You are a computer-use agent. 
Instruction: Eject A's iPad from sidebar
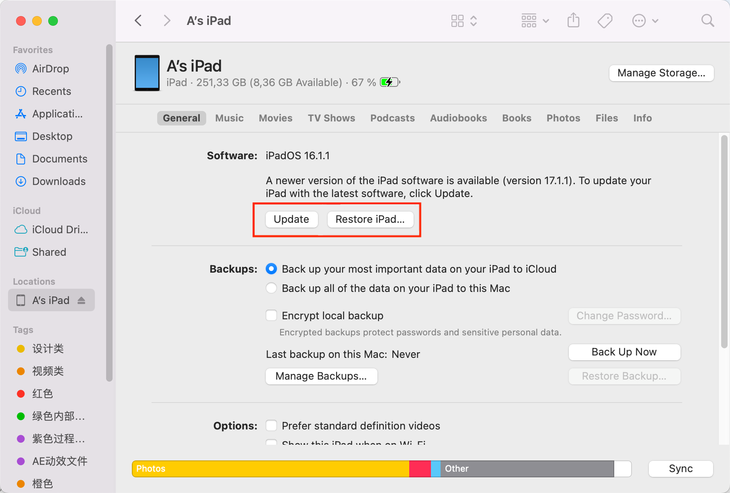82,300
